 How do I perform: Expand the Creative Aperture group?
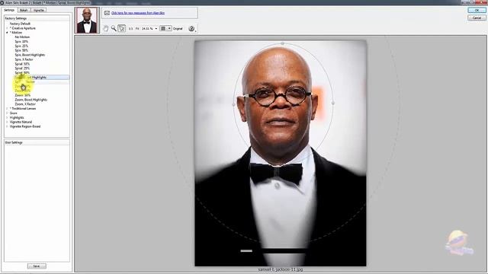(7, 28)
